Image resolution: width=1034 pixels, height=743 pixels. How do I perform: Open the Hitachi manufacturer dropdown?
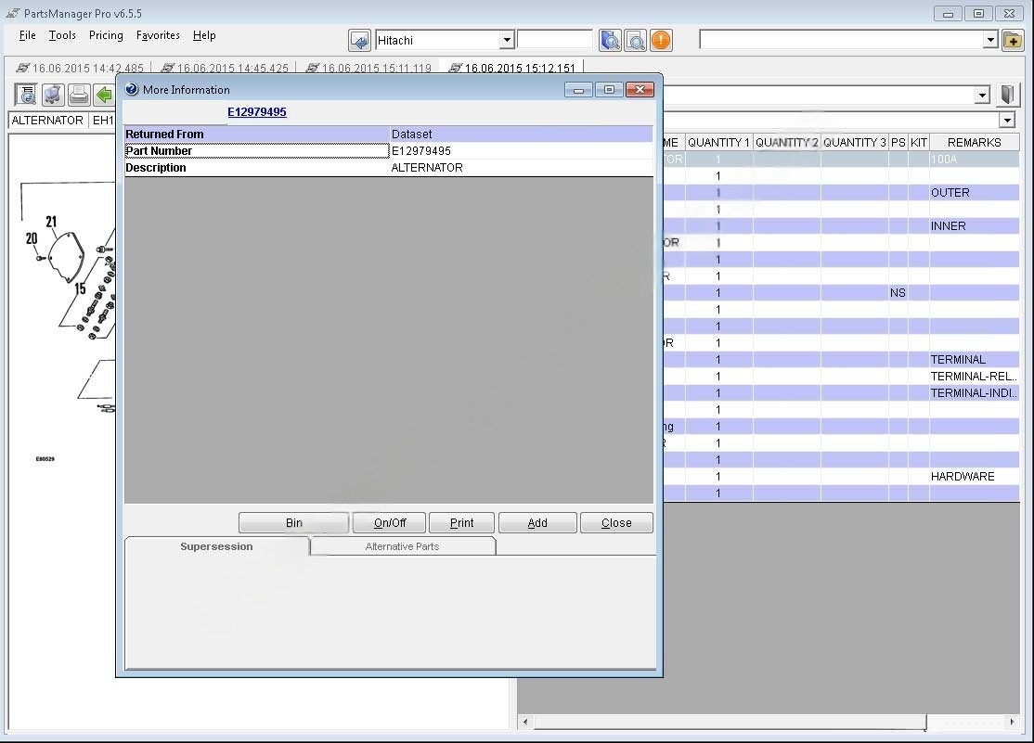coord(507,40)
